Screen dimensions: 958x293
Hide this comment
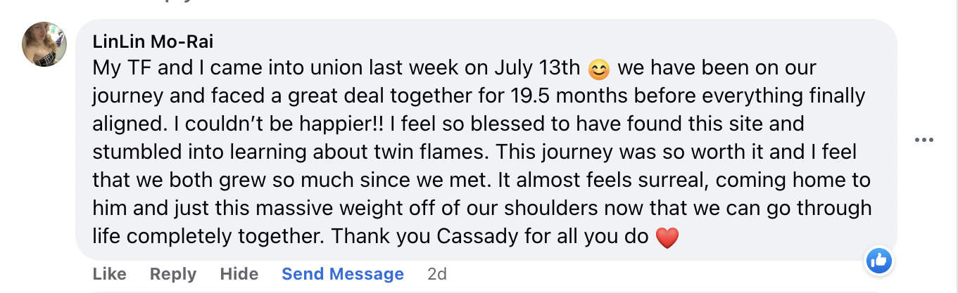239,274
